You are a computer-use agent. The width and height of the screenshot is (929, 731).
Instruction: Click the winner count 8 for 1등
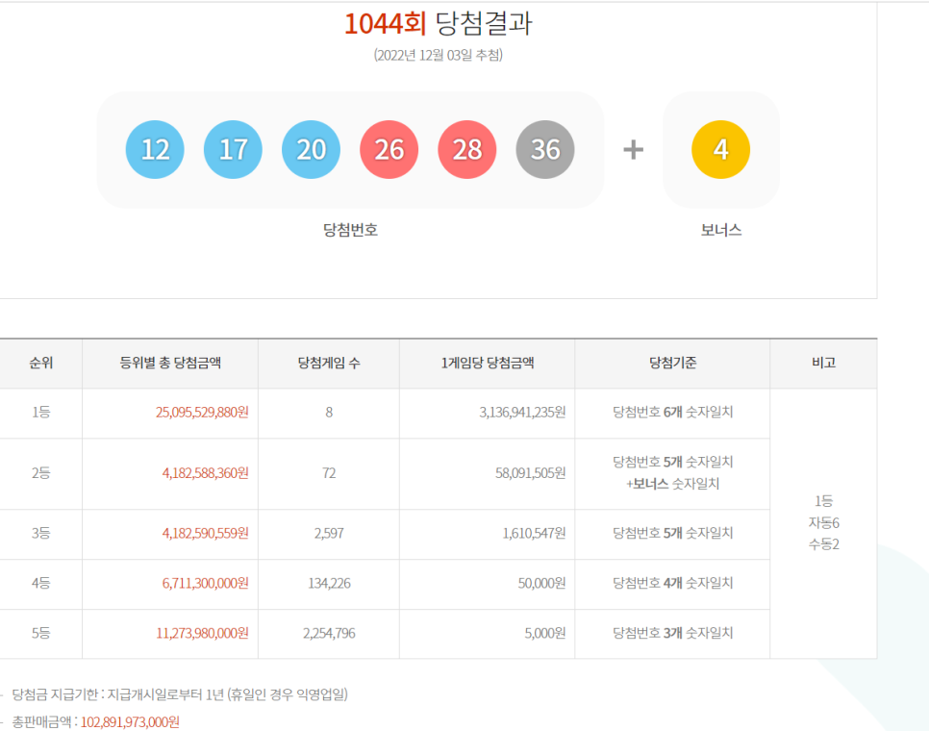329,413
